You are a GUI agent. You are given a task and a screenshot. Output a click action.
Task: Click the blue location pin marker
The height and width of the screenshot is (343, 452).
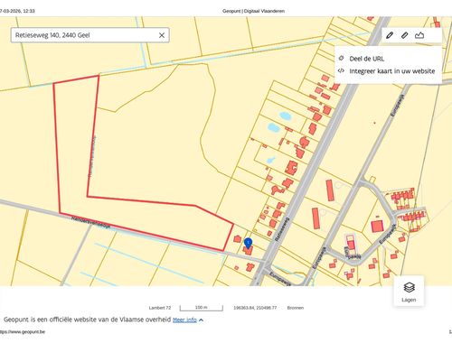click(x=248, y=243)
